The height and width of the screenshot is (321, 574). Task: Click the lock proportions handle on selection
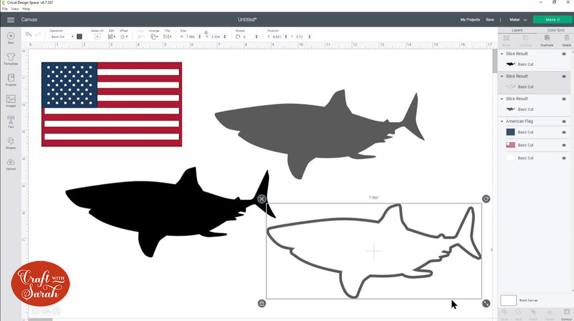[x=262, y=303]
